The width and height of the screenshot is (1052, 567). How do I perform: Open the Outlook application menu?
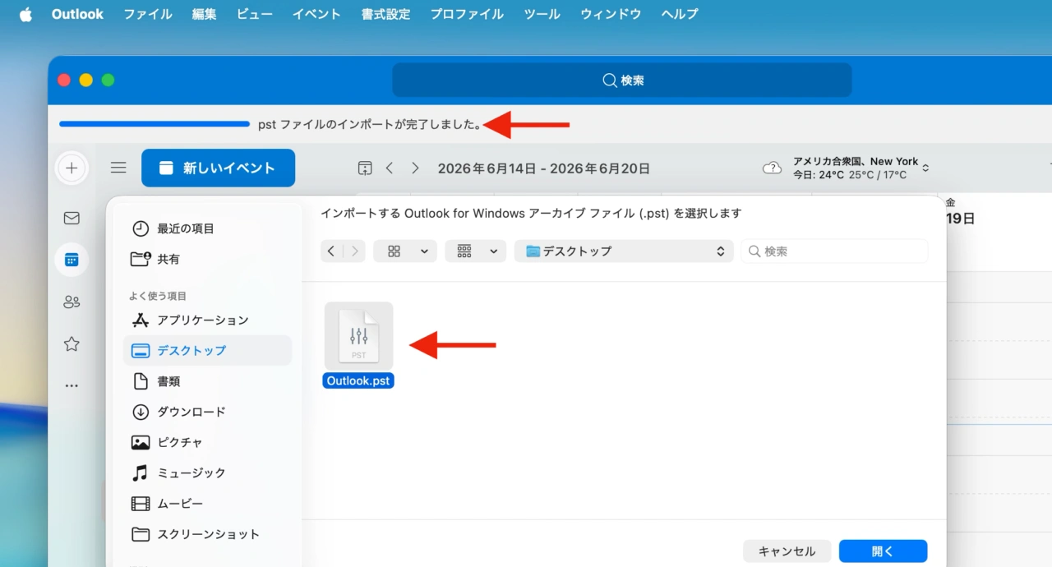click(77, 14)
